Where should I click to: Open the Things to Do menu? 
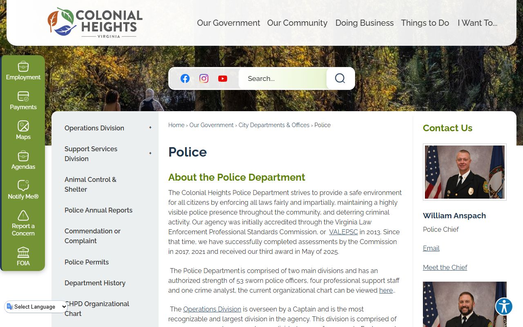click(425, 23)
